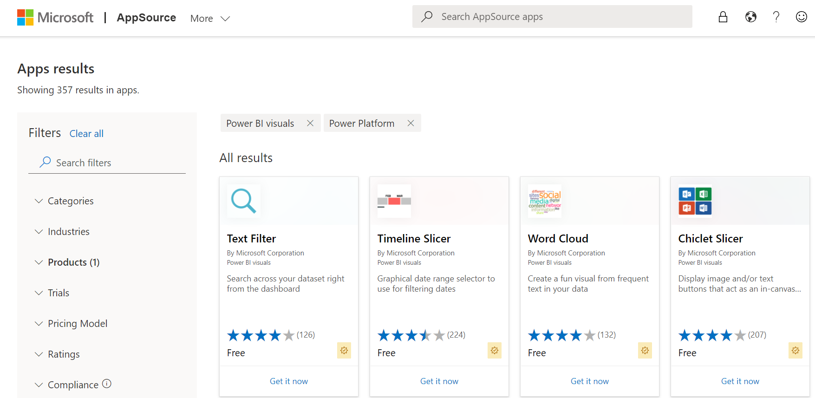Screen dimensions: 815x398
Task: Click the Word Cloud app icon
Action: (x=545, y=201)
